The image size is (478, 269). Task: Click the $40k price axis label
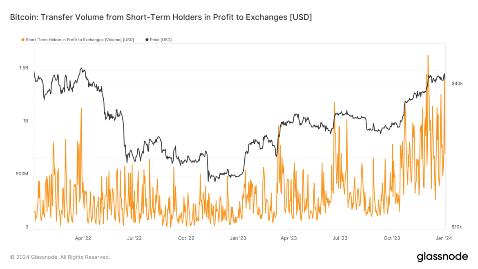(x=457, y=83)
